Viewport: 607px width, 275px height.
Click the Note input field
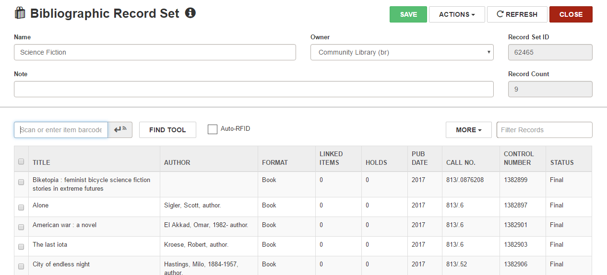(x=254, y=89)
